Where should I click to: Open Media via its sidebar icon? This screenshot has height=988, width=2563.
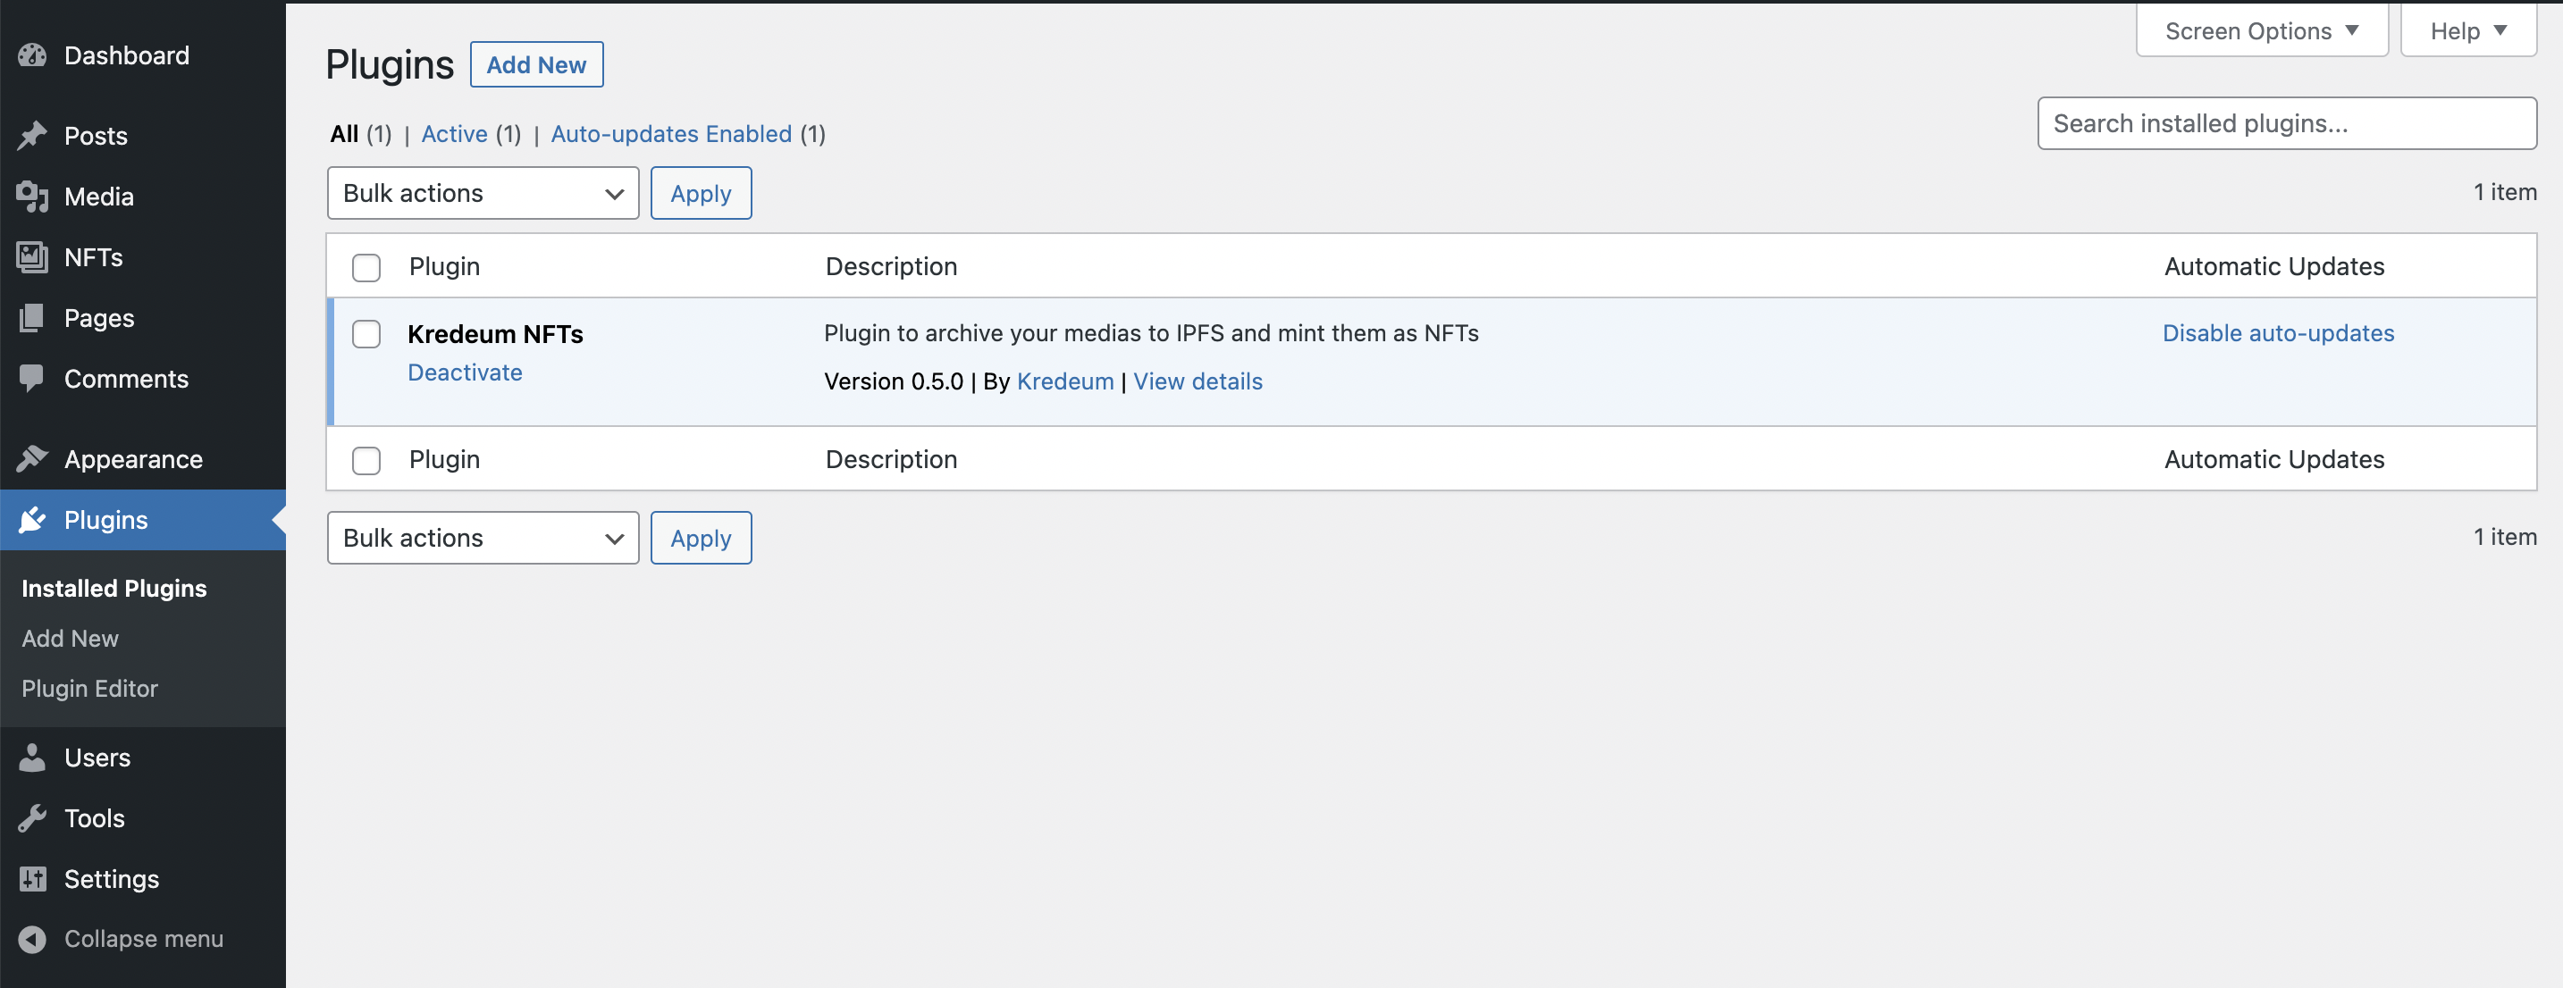tap(32, 197)
